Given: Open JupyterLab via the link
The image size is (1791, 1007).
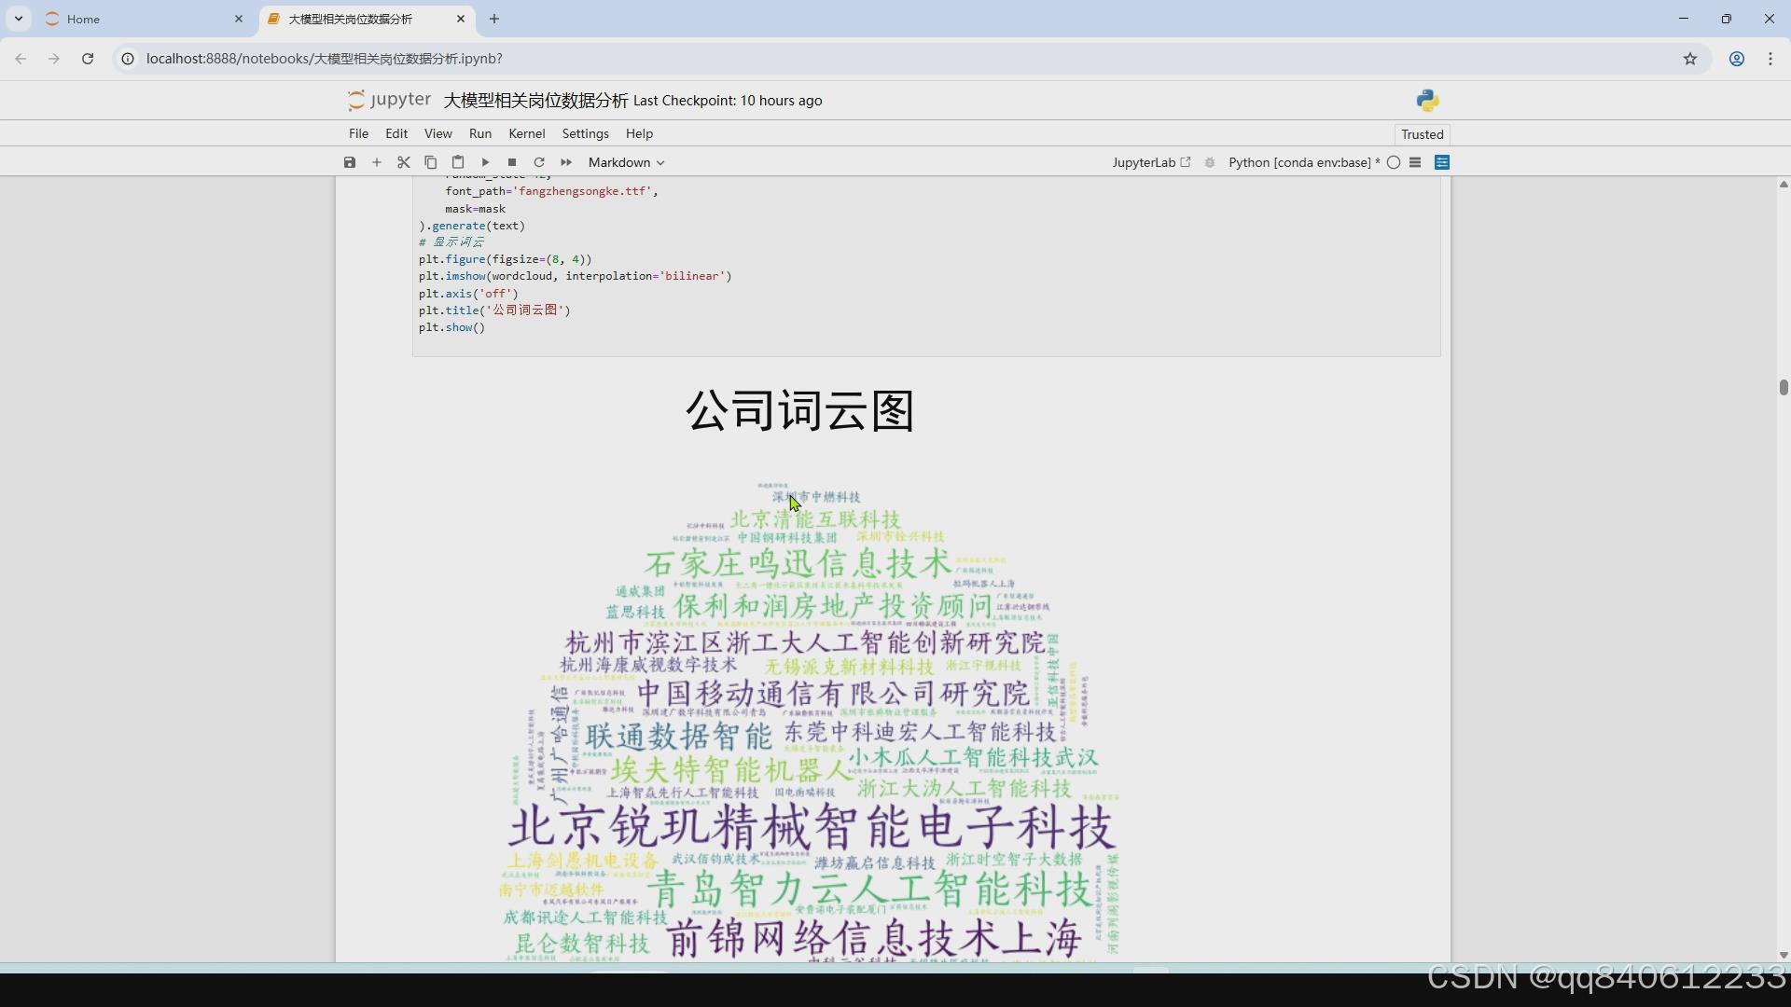Looking at the screenshot, I should (x=1149, y=161).
